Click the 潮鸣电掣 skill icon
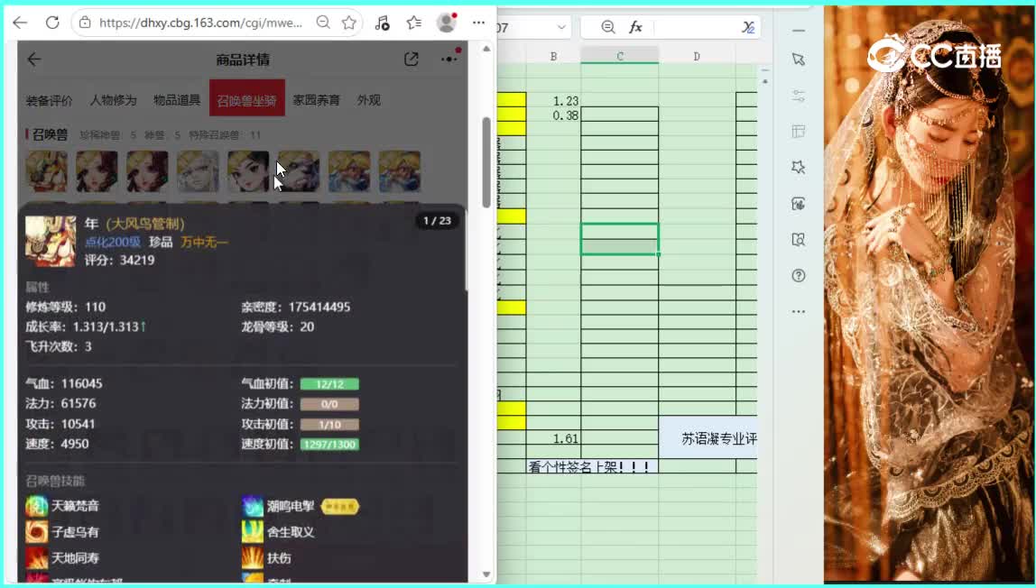 pos(253,506)
